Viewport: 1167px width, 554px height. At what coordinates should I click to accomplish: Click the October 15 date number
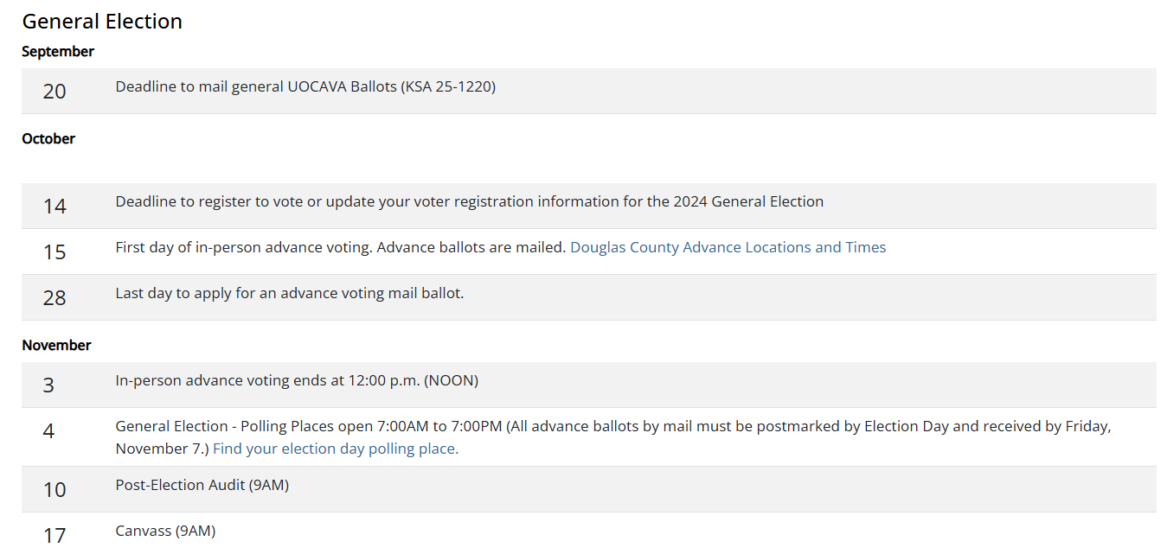[x=55, y=252]
